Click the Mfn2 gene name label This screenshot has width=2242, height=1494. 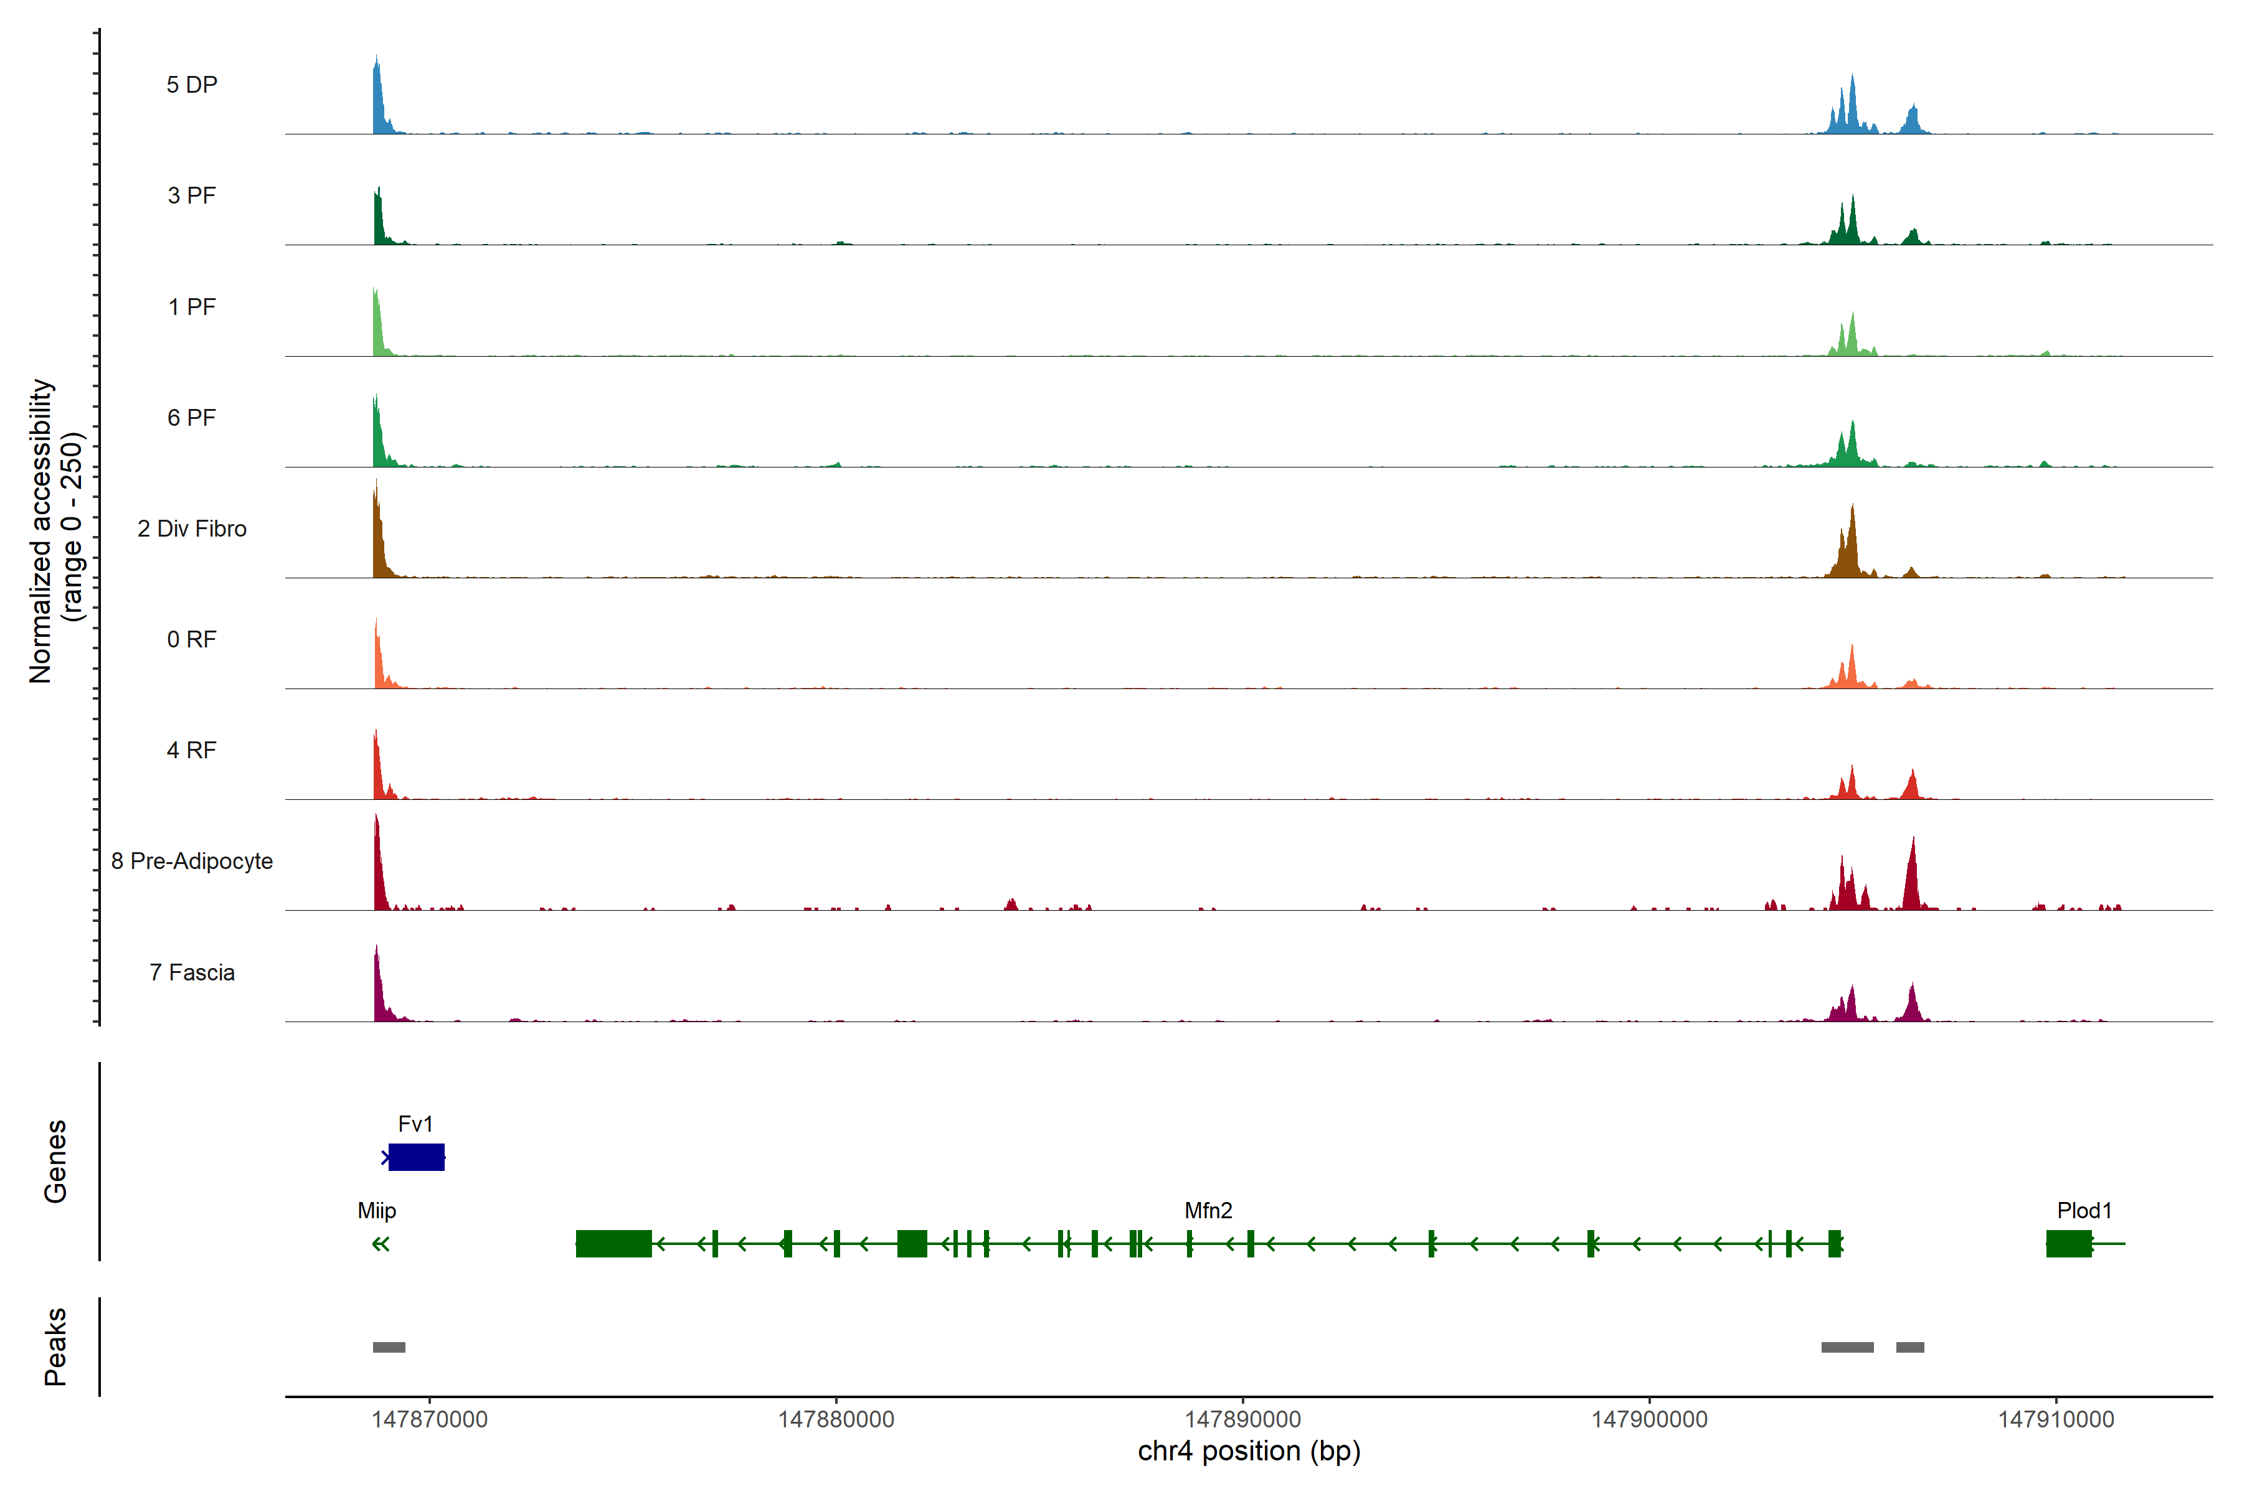[x=1208, y=1210]
